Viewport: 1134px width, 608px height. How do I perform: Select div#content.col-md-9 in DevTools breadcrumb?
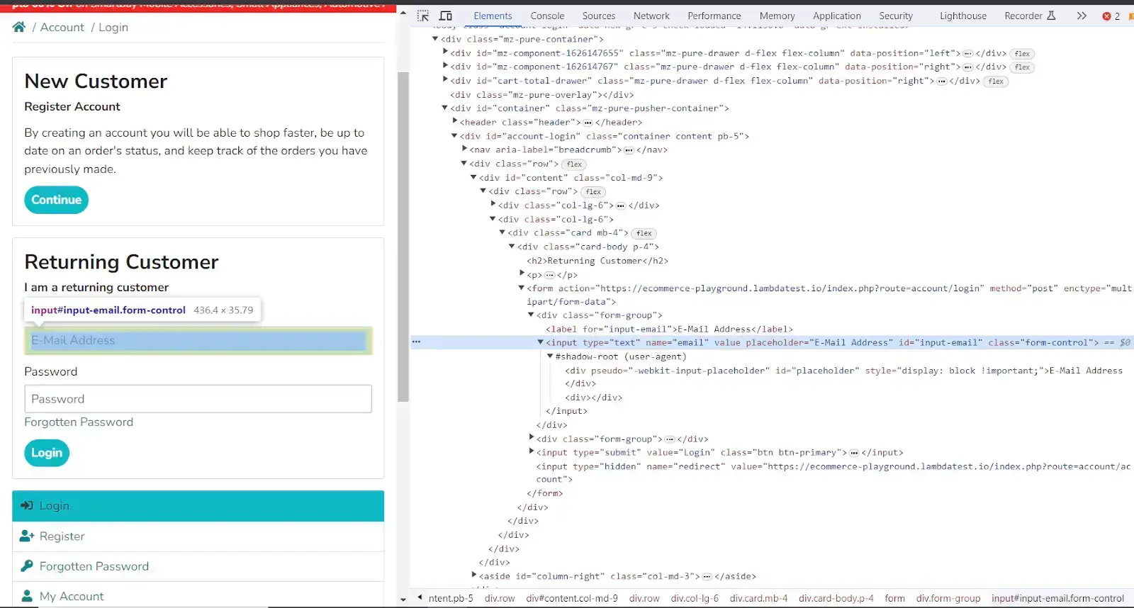tap(572, 598)
